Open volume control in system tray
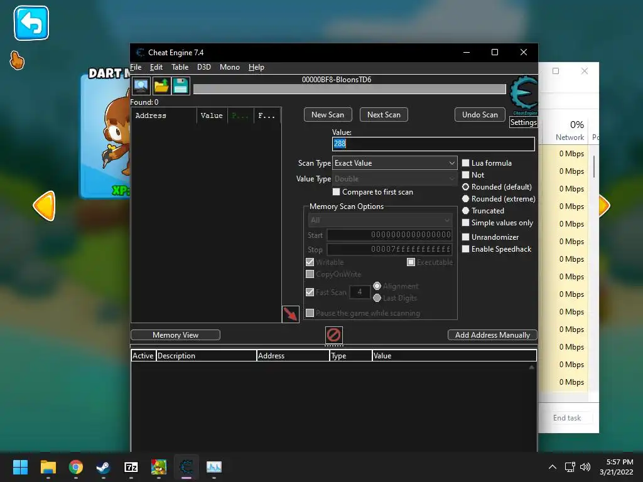Viewport: 643px width, 482px height. pyautogui.click(x=585, y=467)
